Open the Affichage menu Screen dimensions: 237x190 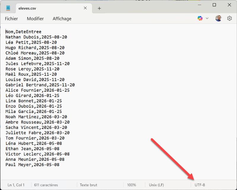point(62,19)
